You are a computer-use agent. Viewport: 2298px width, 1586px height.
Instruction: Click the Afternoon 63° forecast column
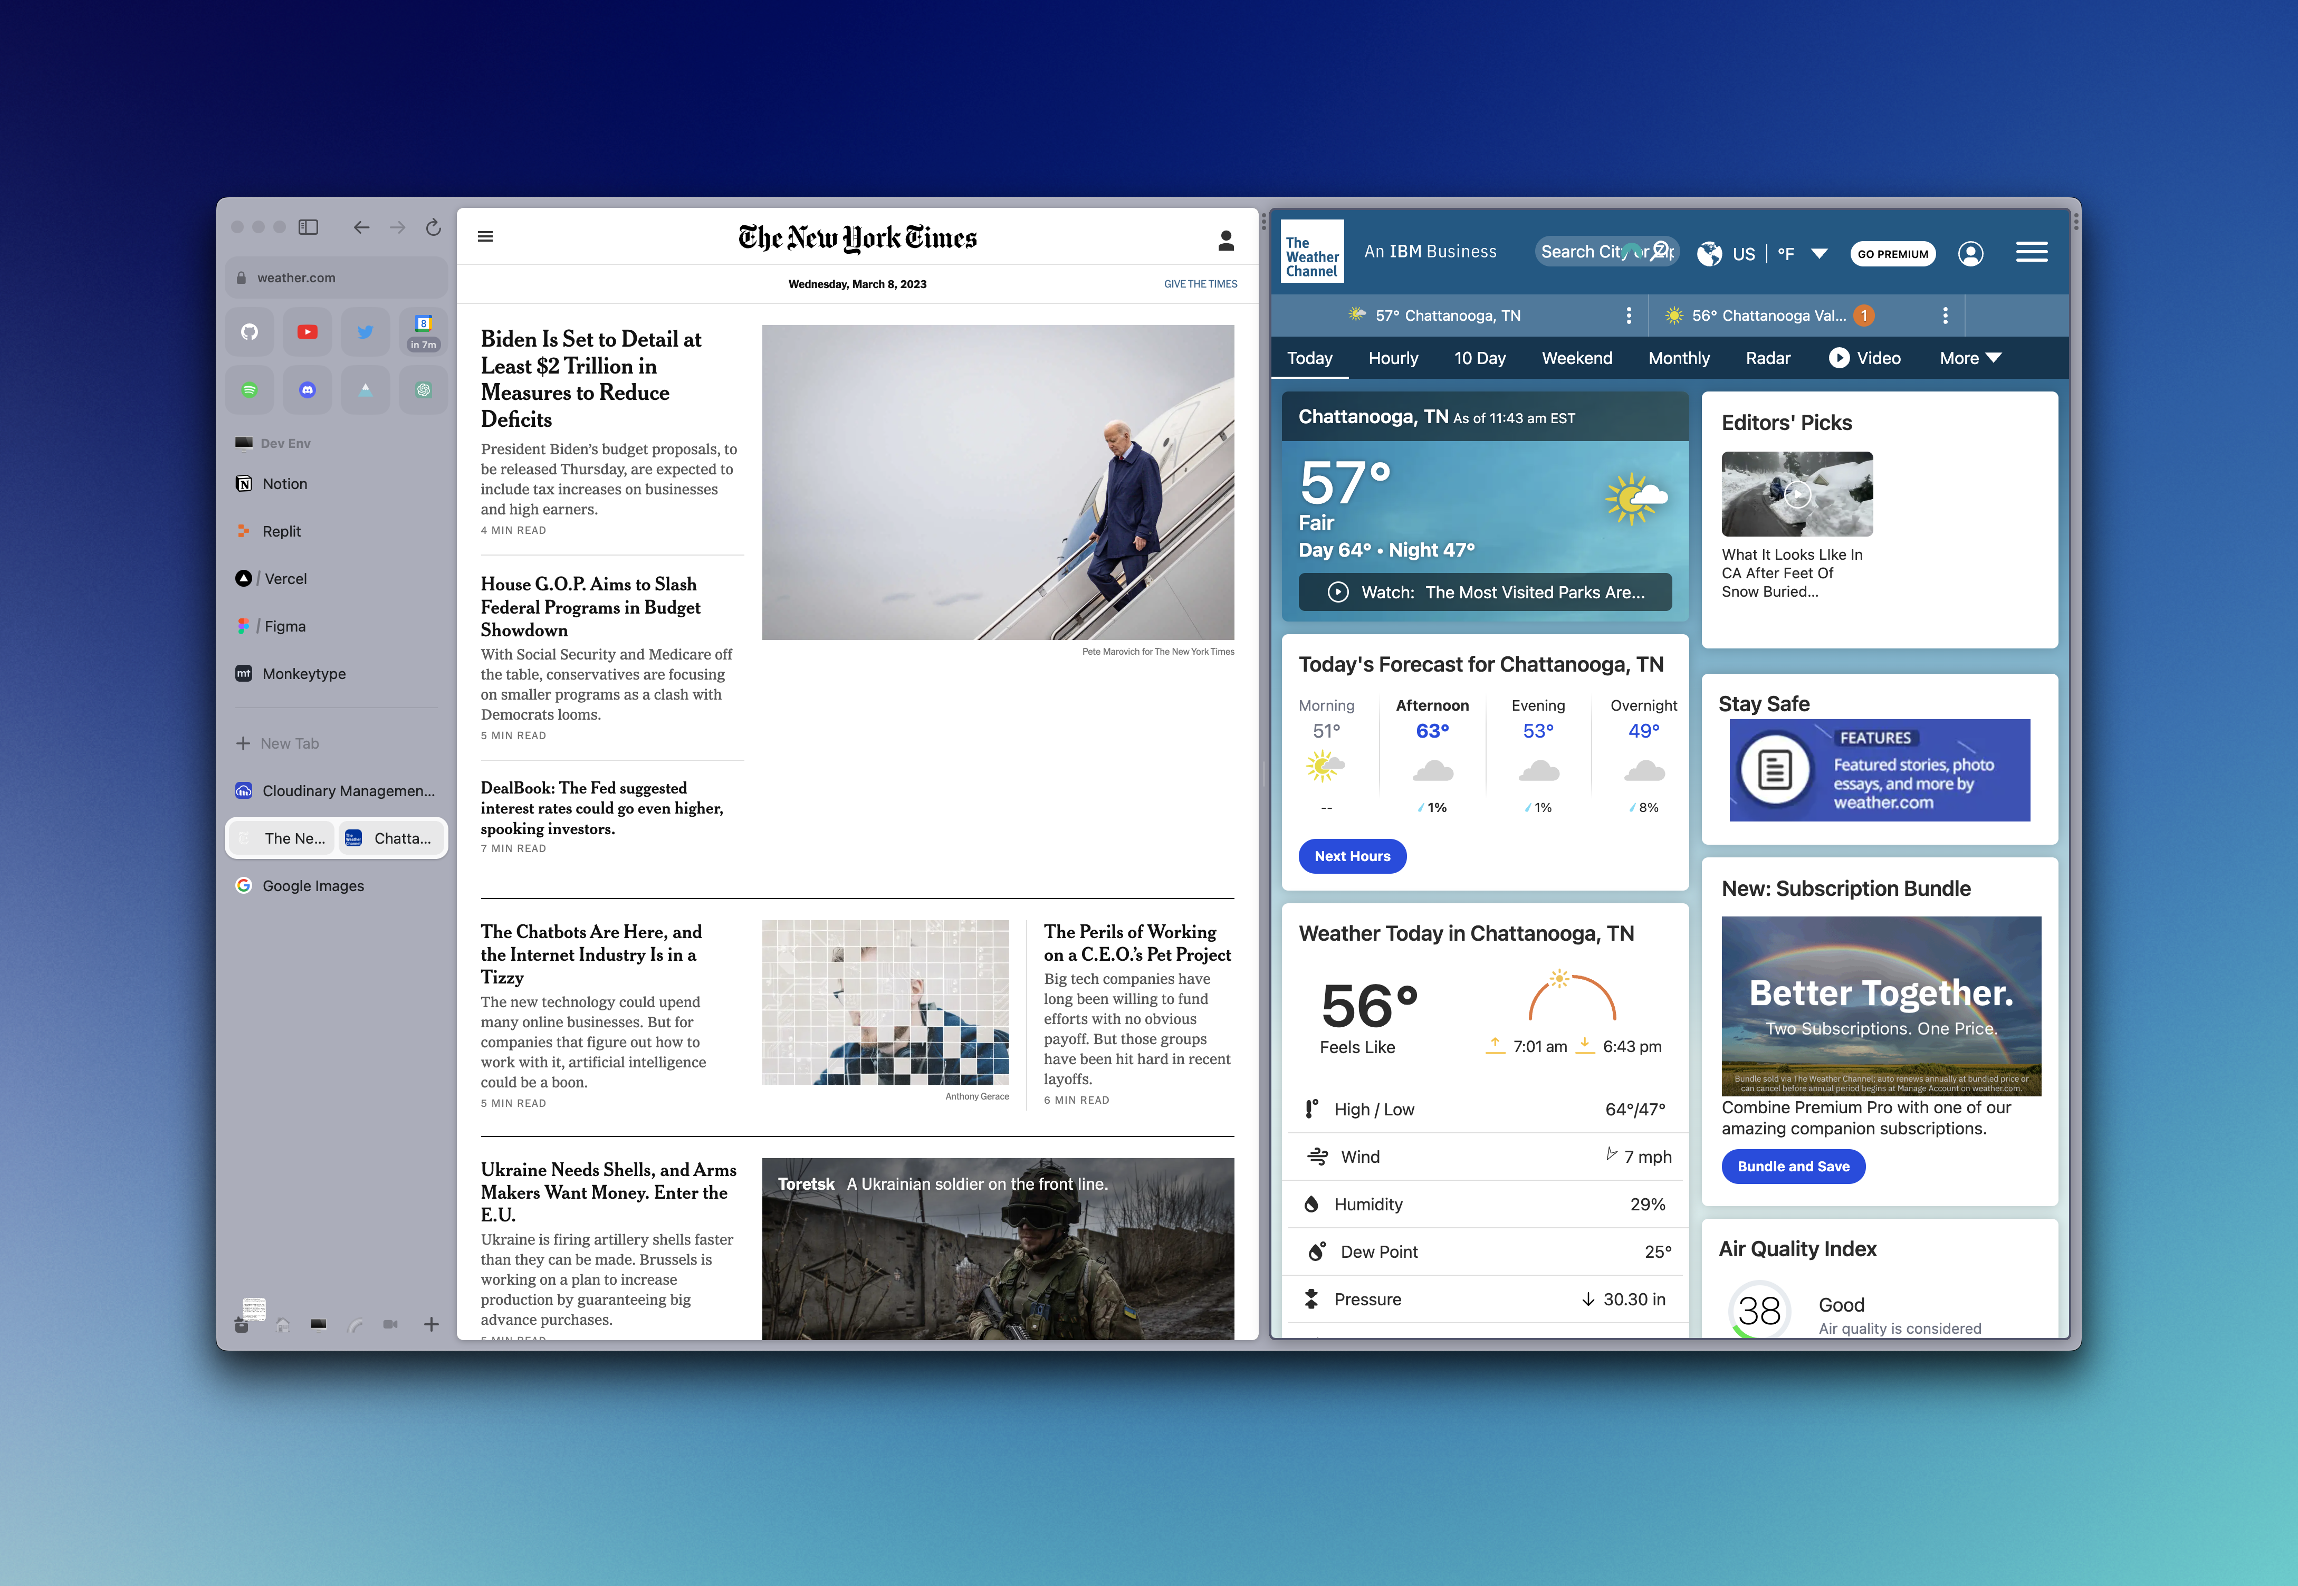1433,756
